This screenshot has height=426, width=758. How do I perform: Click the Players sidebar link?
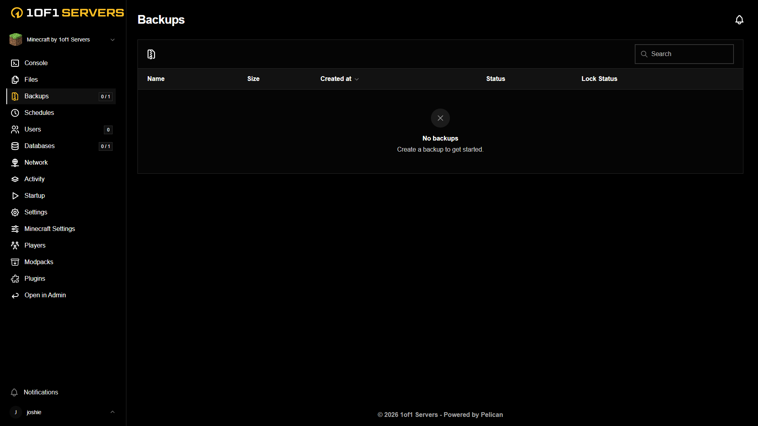pos(61,246)
